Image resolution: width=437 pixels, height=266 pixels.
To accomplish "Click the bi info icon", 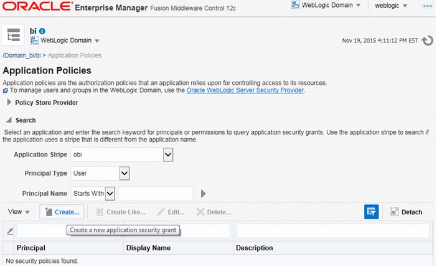I will point(42,31).
